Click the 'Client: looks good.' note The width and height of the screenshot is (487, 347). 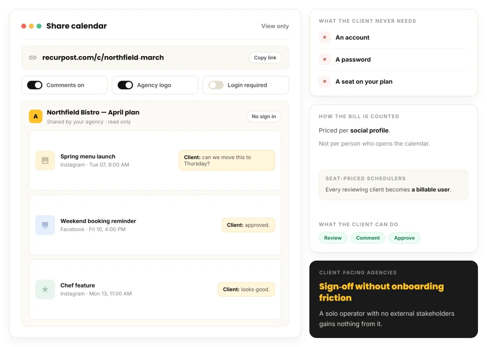246,290
